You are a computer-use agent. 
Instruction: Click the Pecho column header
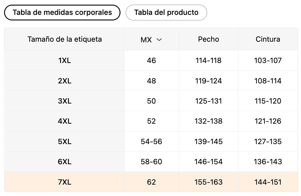click(209, 39)
